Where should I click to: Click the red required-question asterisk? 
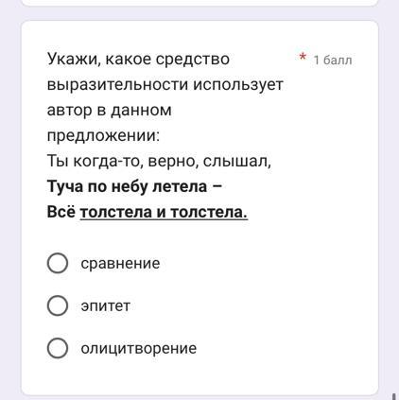pos(303,57)
